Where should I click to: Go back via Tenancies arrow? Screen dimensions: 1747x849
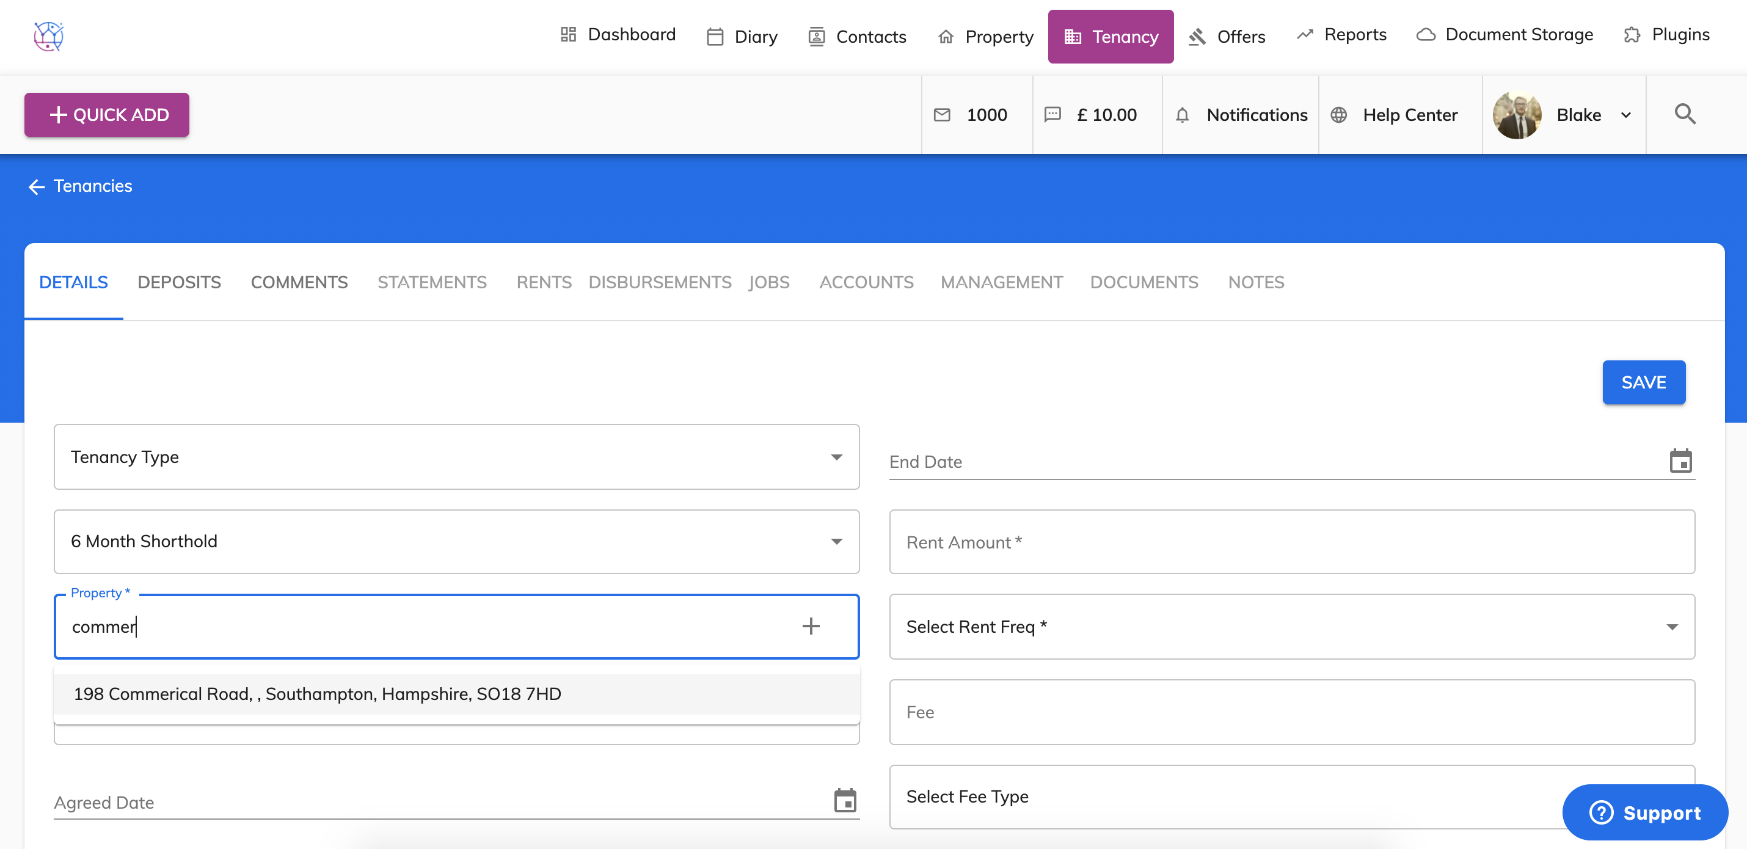pos(37,186)
